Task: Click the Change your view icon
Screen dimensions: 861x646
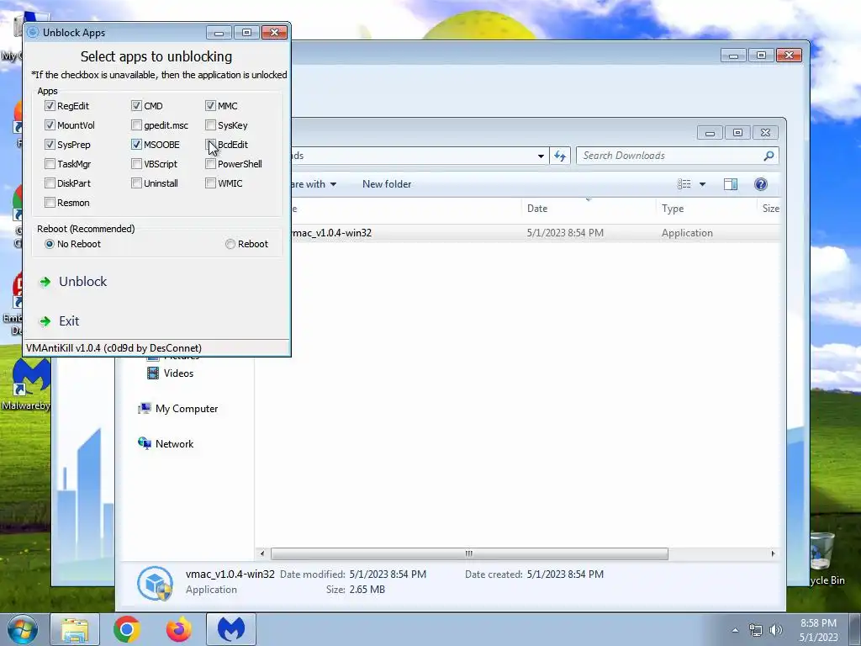Action: point(684,184)
